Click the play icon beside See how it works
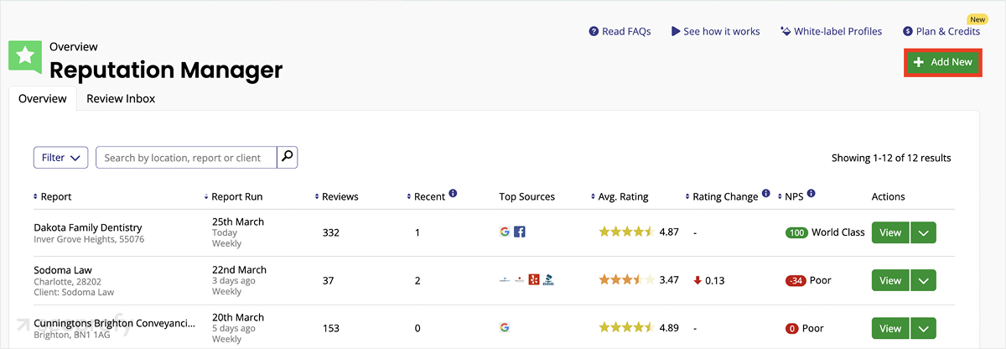The height and width of the screenshot is (349, 1006). (x=676, y=31)
